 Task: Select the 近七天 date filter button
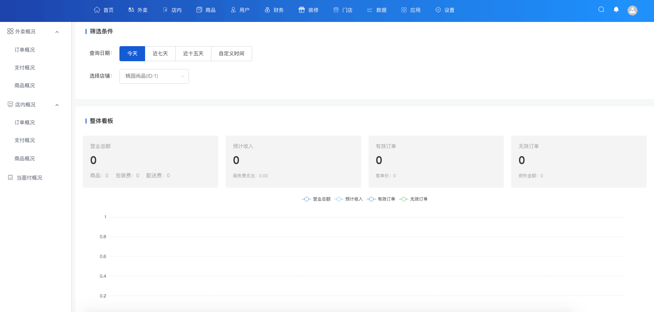[160, 53]
